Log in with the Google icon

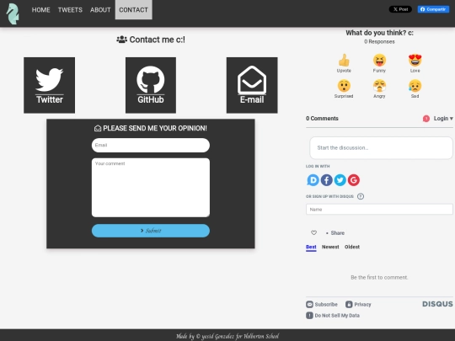(354, 180)
